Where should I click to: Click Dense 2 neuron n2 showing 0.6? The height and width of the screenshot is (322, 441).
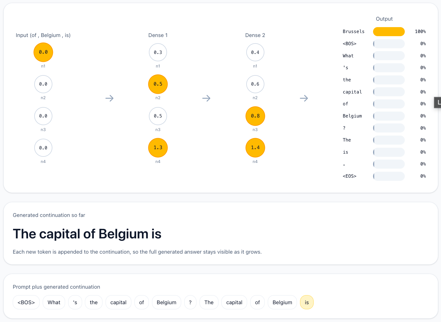(x=255, y=84)
